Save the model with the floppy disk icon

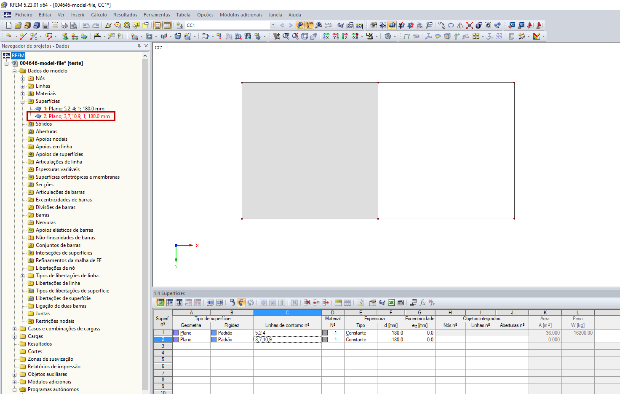(x=45, y=25)
